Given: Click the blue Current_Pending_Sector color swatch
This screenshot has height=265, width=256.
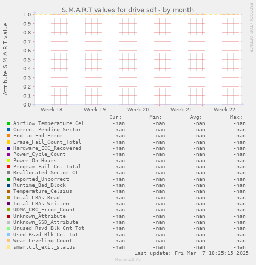Looking at the screenshot, I should click(x=9, y=130).
